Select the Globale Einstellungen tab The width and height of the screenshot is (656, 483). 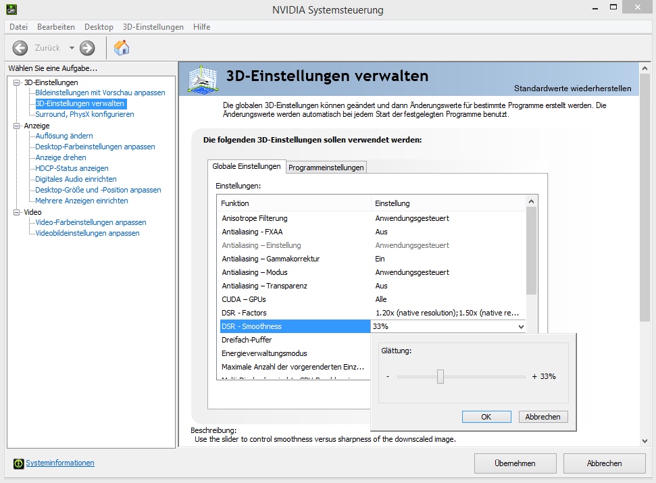pyautogui.click(x=247, y=166)
